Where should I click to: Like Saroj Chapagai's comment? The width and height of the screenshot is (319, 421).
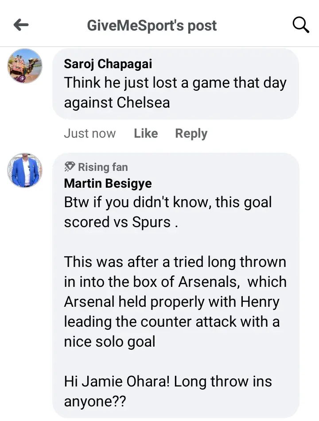(x=146, y=133)
